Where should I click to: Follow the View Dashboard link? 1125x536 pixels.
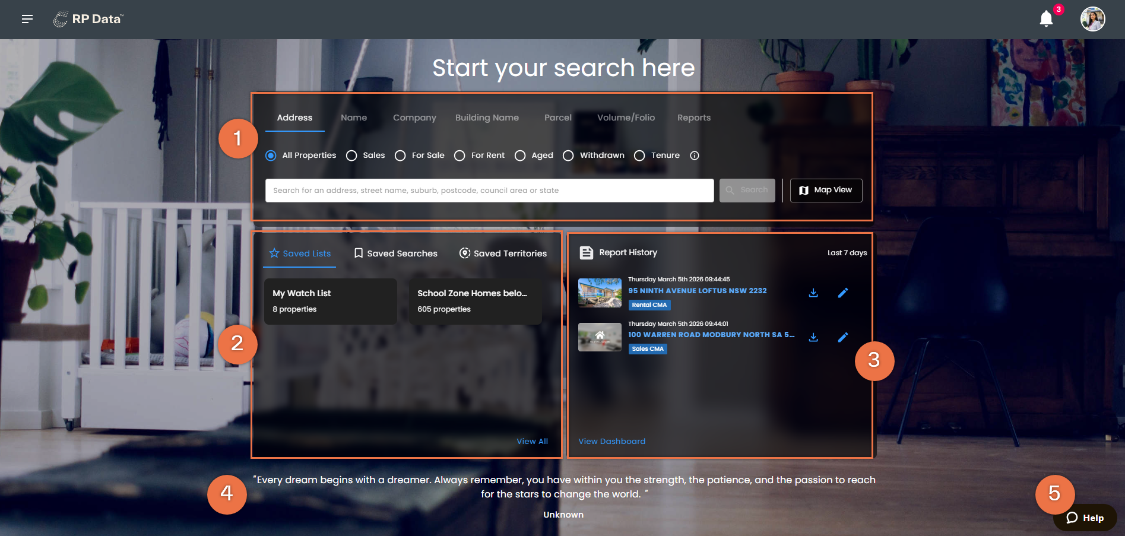coord(611,441)
